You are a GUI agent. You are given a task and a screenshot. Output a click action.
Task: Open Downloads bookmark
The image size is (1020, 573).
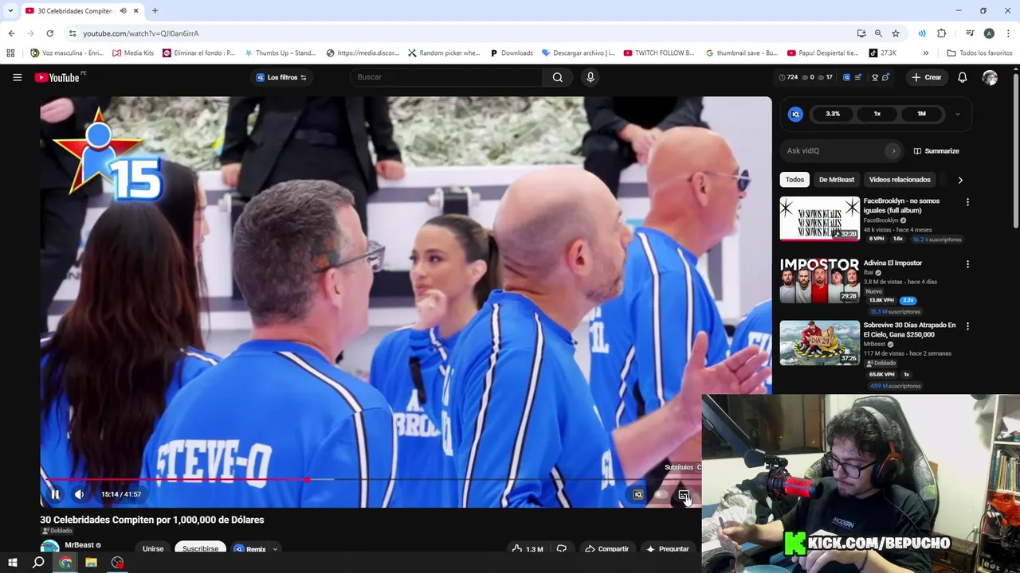(x=512, y=53)
